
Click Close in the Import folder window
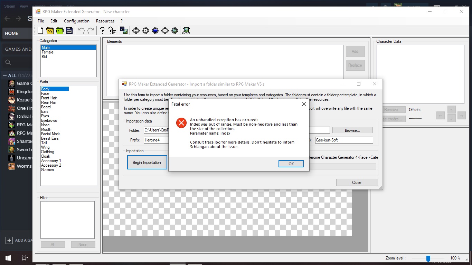[357, 183]
